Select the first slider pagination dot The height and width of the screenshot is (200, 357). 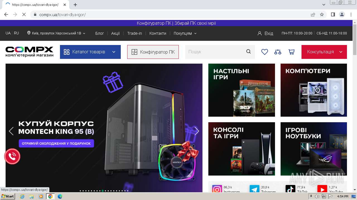click(x=80, y=191)
